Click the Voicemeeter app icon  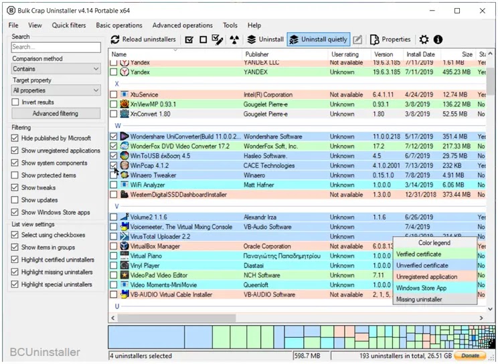point(124,227)
